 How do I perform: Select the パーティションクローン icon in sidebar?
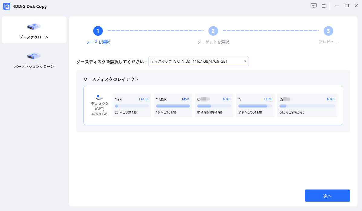34,56
